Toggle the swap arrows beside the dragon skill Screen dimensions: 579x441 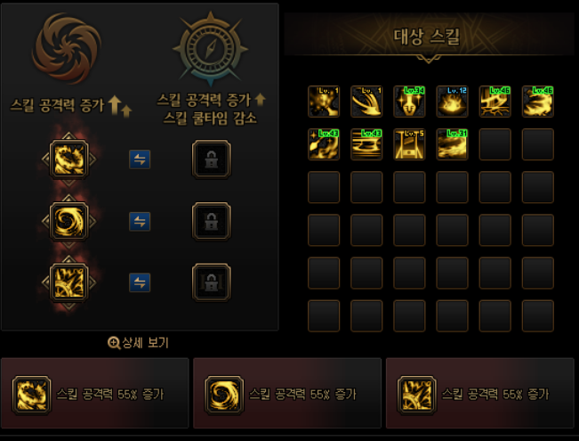pos(140,159)
